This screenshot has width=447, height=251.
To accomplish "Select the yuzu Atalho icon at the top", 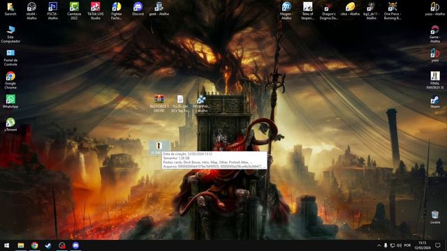I will pyautogui.click(x=435, y=9).
